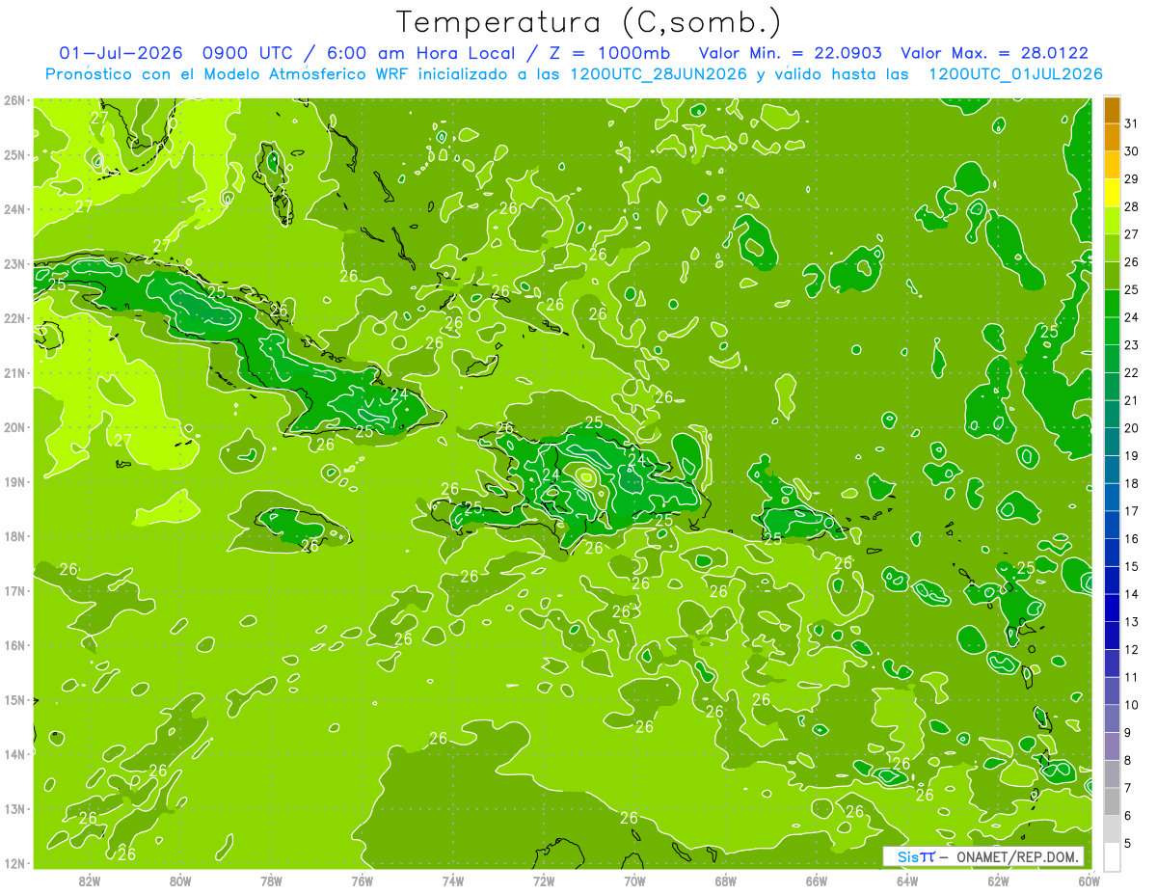Click the 24N latitude axis label
Screen dimensions: 1157x894
click(x=14, y=209)
